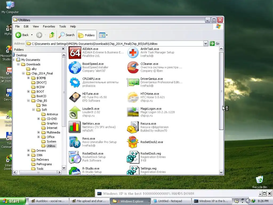Select the MagicLogon.exe icon
Image resolution: width=273 pixels, height=205 pixels.
tap(133, 112)
